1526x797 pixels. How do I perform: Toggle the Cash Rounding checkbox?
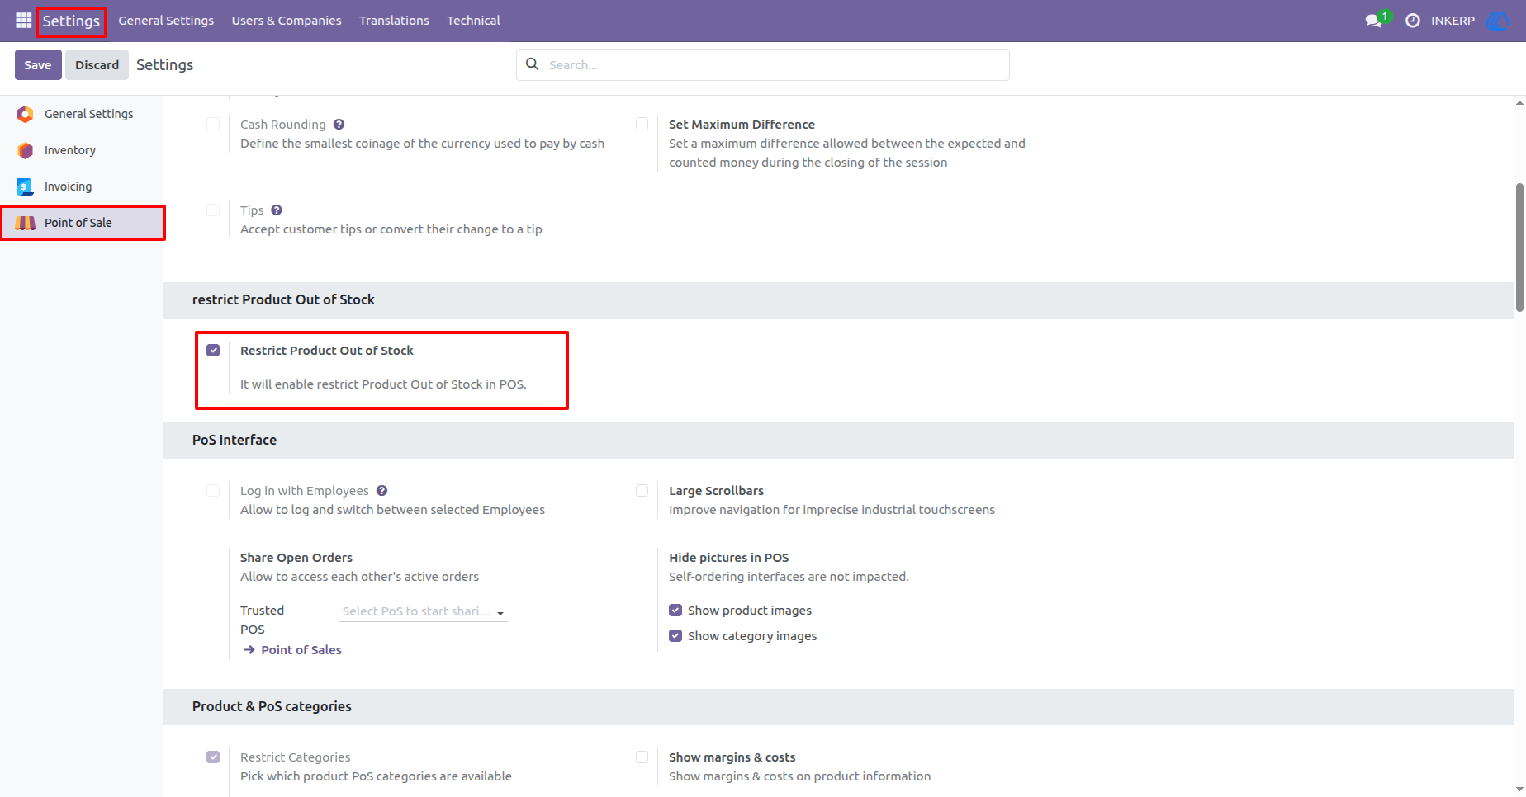tap(213, 124)
